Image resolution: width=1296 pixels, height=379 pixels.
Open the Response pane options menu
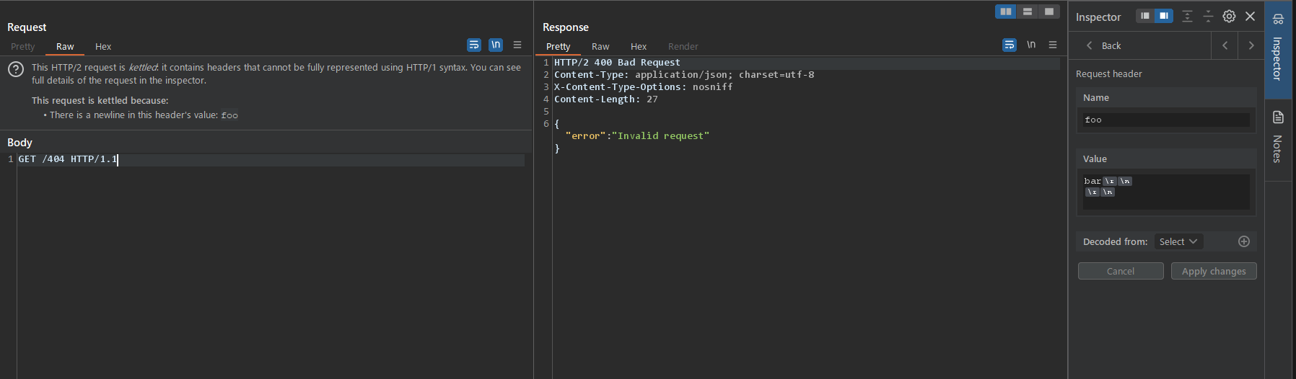pos(1053,45)
